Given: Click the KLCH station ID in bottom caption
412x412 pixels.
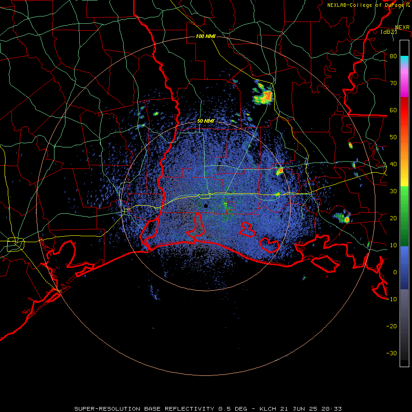Looking at the screenshot, I should pyautogui.click(x=268, y=409).
